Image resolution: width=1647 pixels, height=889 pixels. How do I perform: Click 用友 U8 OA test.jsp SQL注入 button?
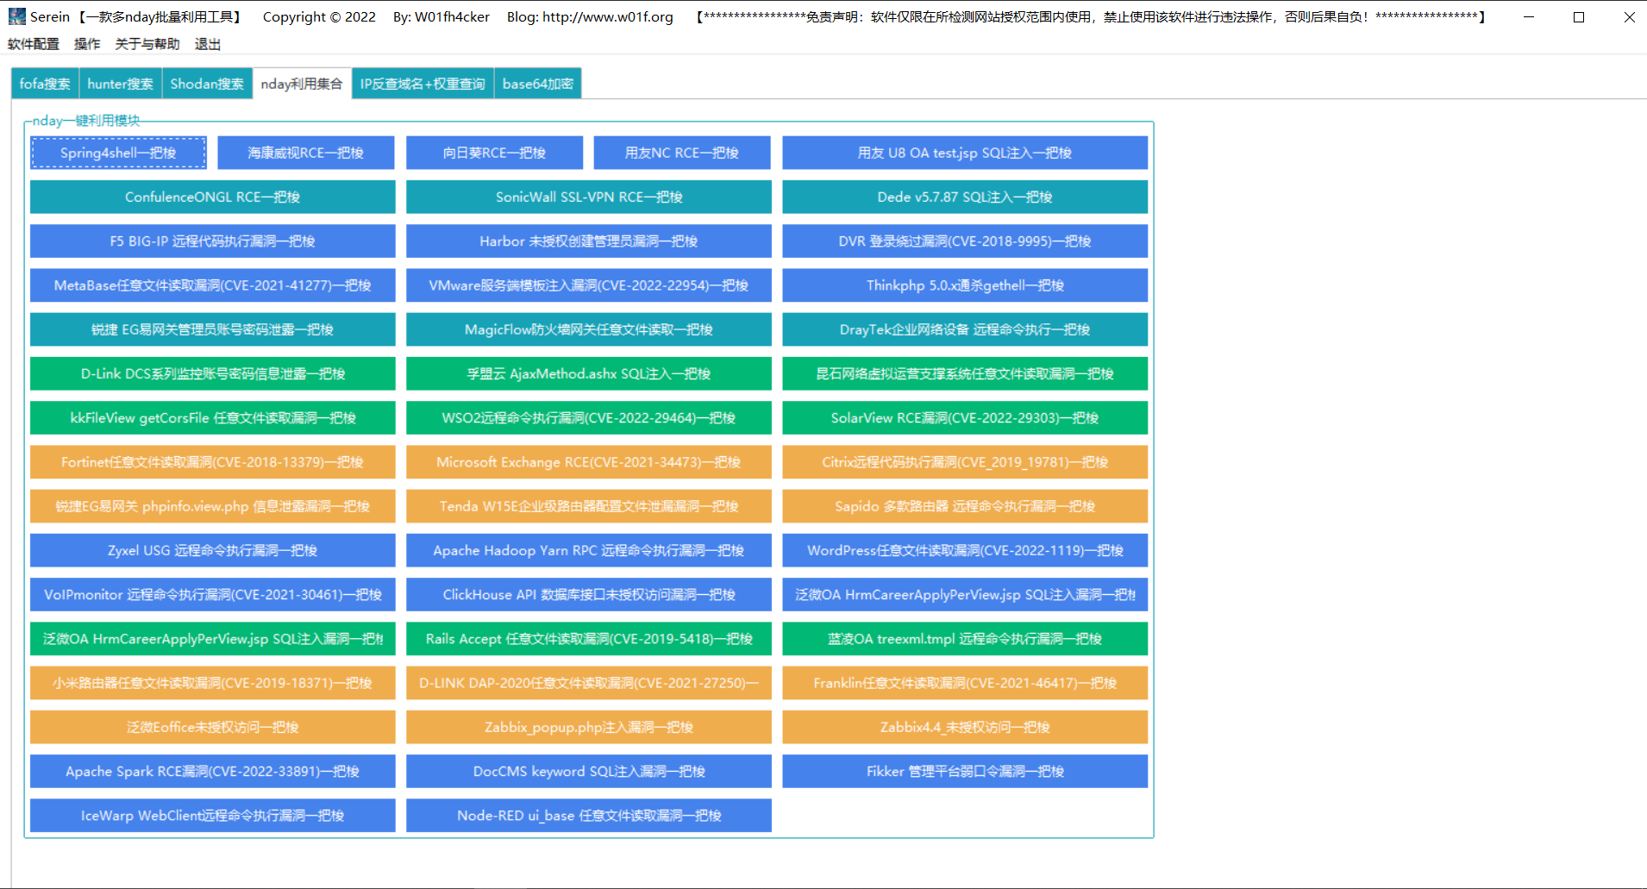[x=965, y=153]
